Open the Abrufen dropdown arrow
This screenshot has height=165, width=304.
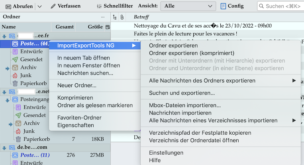click(x=39, y=6)
